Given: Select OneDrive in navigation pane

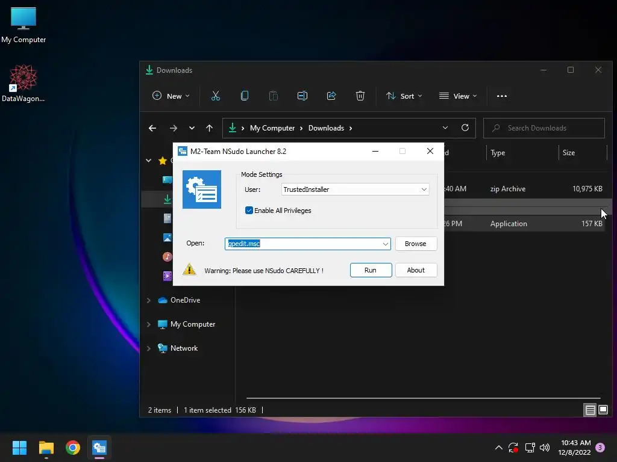Looking at the screenshot, I should (186, 300).
